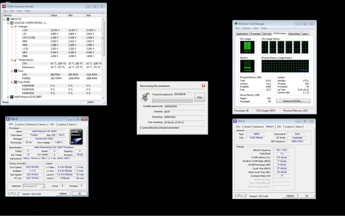Click the HWMonitor vertical scrollbar thumb

click(x=103, y=38)
